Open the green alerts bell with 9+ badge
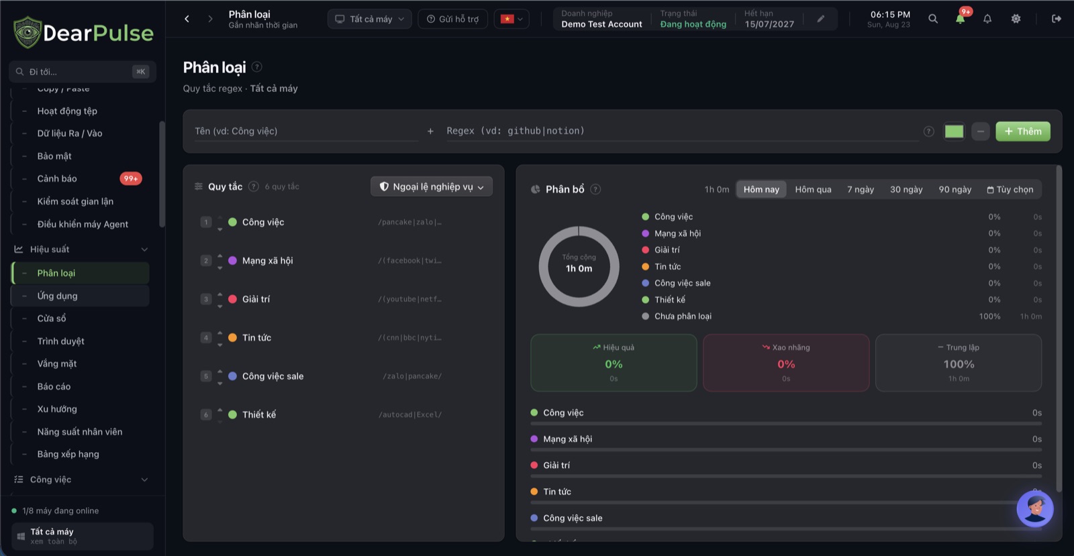The image size is (1074, 556). tap(961, 19)
